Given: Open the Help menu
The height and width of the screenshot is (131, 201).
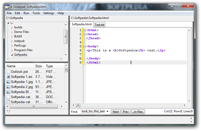Looking at the screenshot, I should coord(61,13).
